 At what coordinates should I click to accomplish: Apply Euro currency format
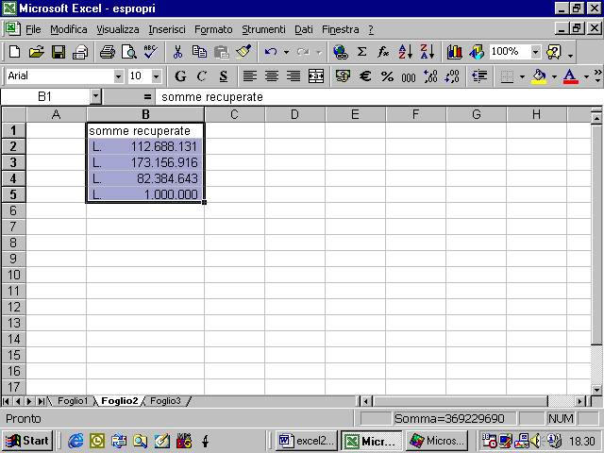coord(365,75)
